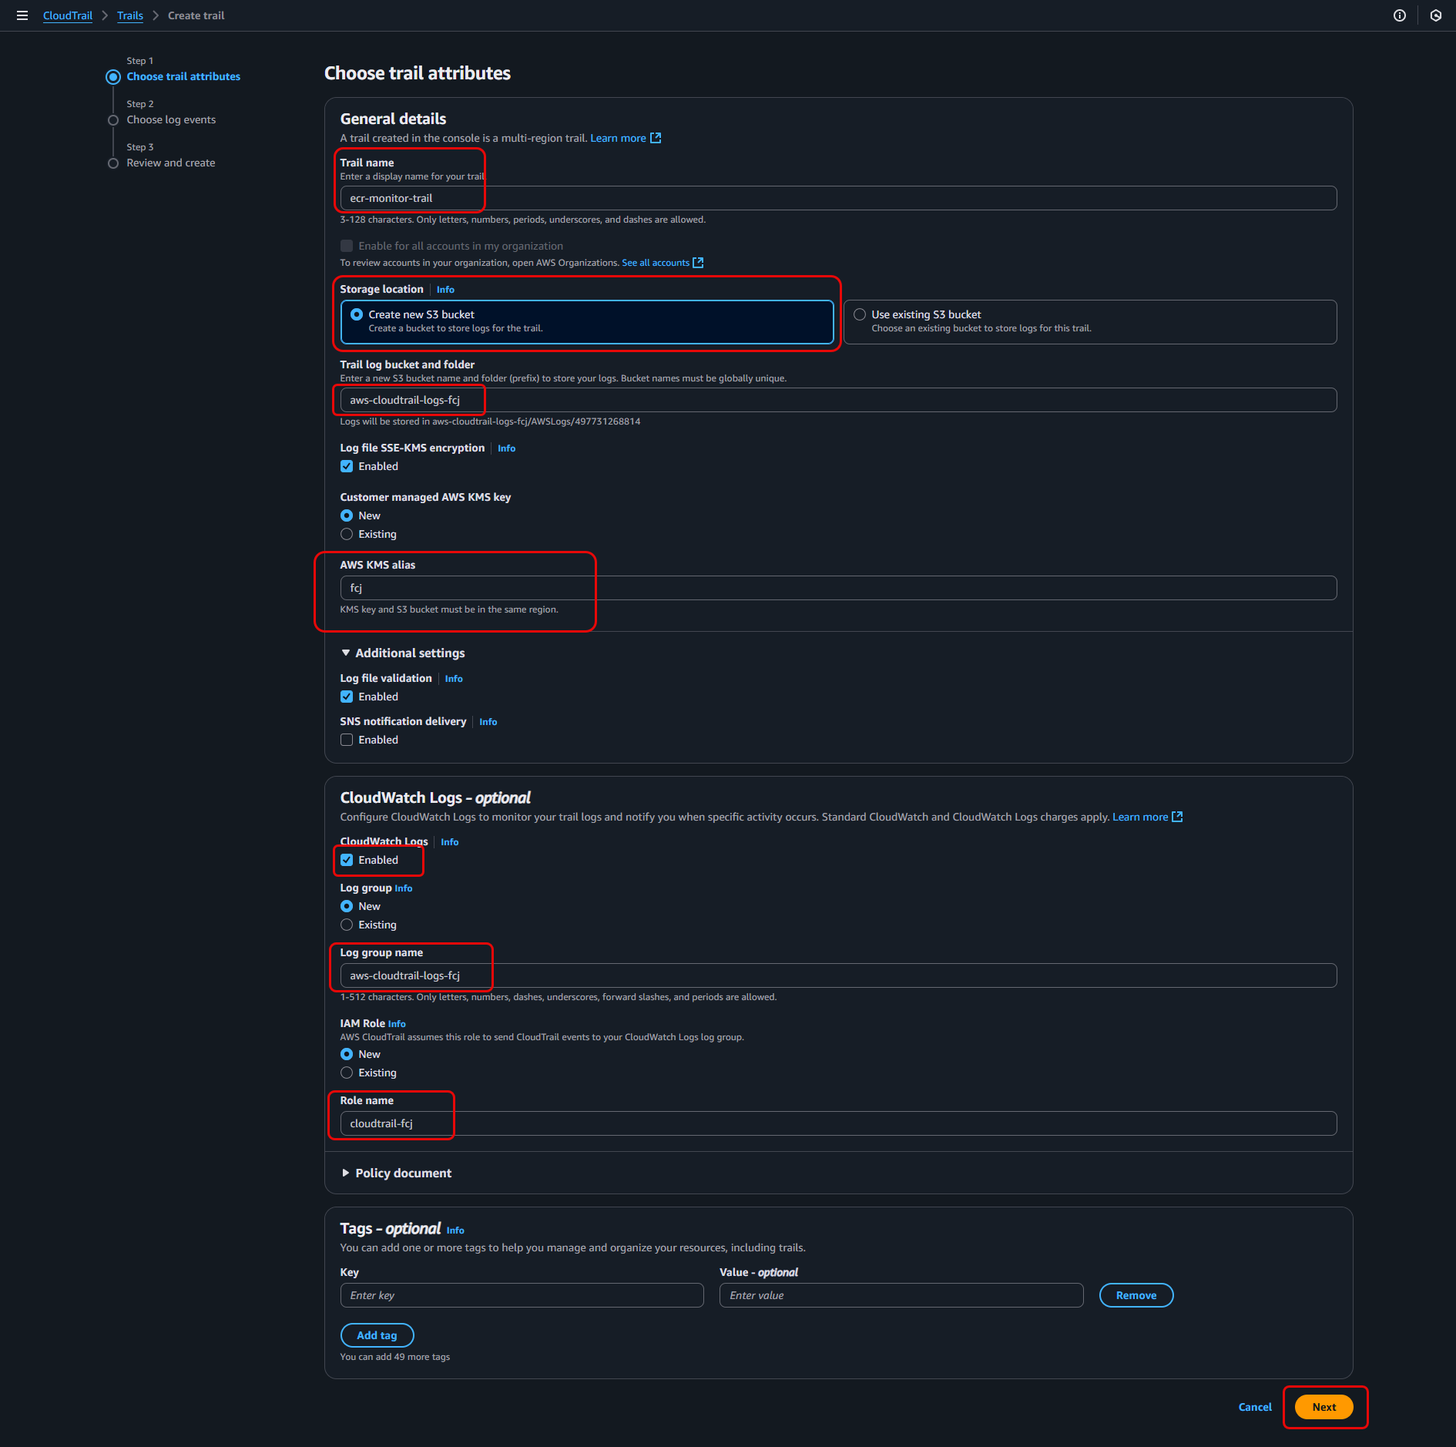Go to Step 2 Choose log events
Image resolution: width=1456 pixels, height=1447 pixels.
[x=170, y=119]
